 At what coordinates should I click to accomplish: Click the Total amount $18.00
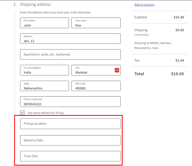tap(177, 74)
